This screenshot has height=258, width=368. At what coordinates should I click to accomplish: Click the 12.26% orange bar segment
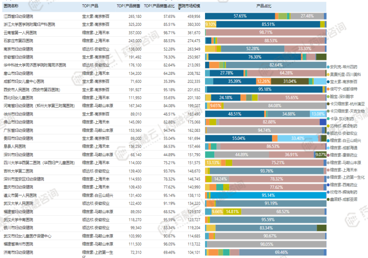click(264, 81)
